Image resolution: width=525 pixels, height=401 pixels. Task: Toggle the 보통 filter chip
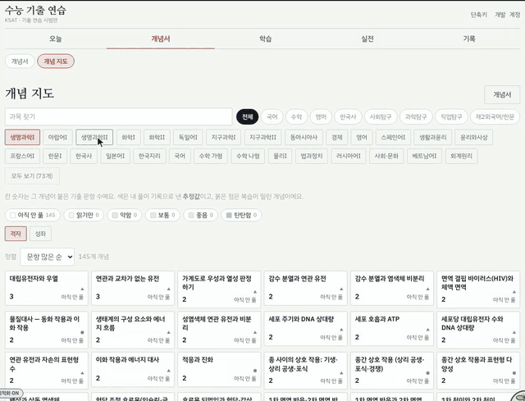coord(162,215)
